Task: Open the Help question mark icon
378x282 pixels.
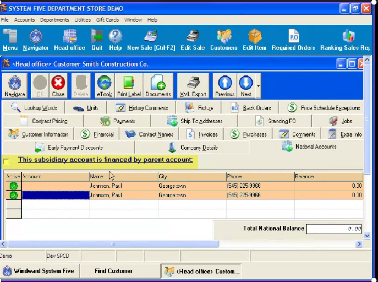Action: coord(115,40)
